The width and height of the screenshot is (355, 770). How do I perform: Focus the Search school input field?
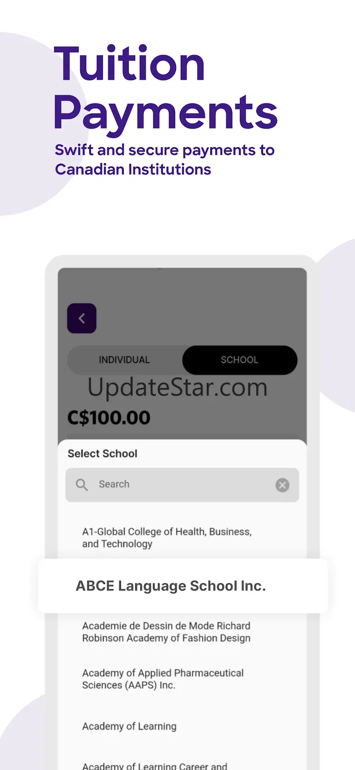point(182,485)
